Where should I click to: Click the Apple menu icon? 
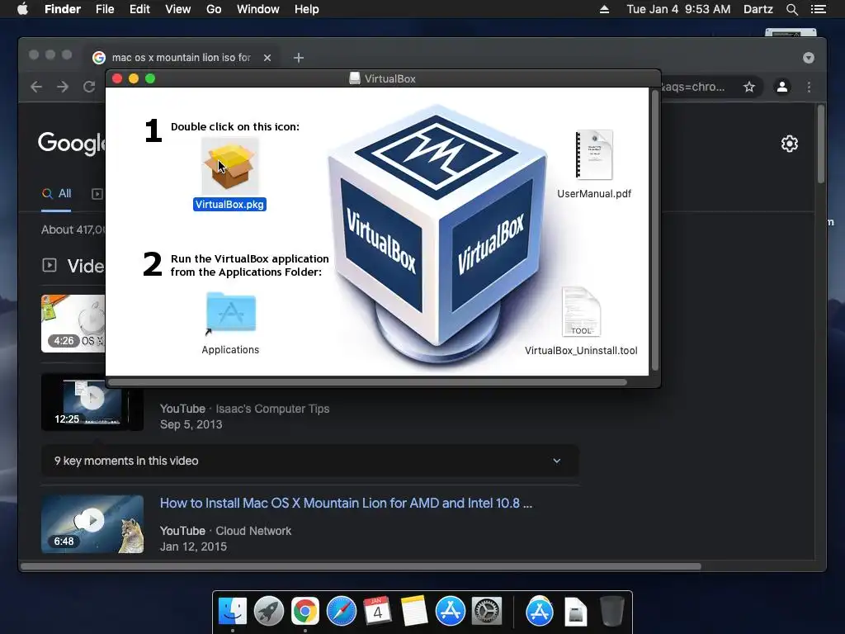[22, 9]
